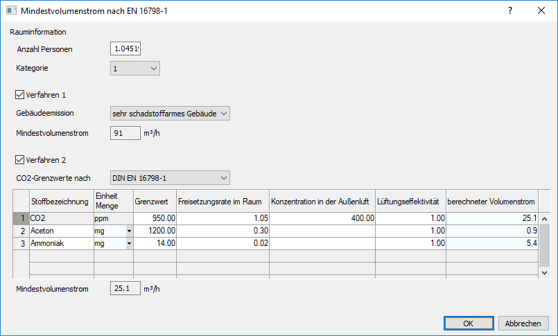Click the Verfahren 1 Mindestvolumenstrom field showing 91

pos(125,133)
